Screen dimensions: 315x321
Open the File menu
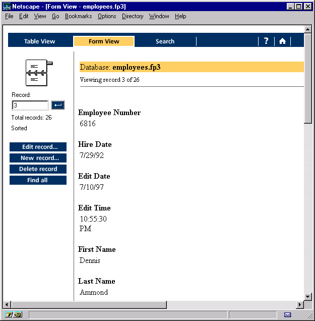pos(9,16)
